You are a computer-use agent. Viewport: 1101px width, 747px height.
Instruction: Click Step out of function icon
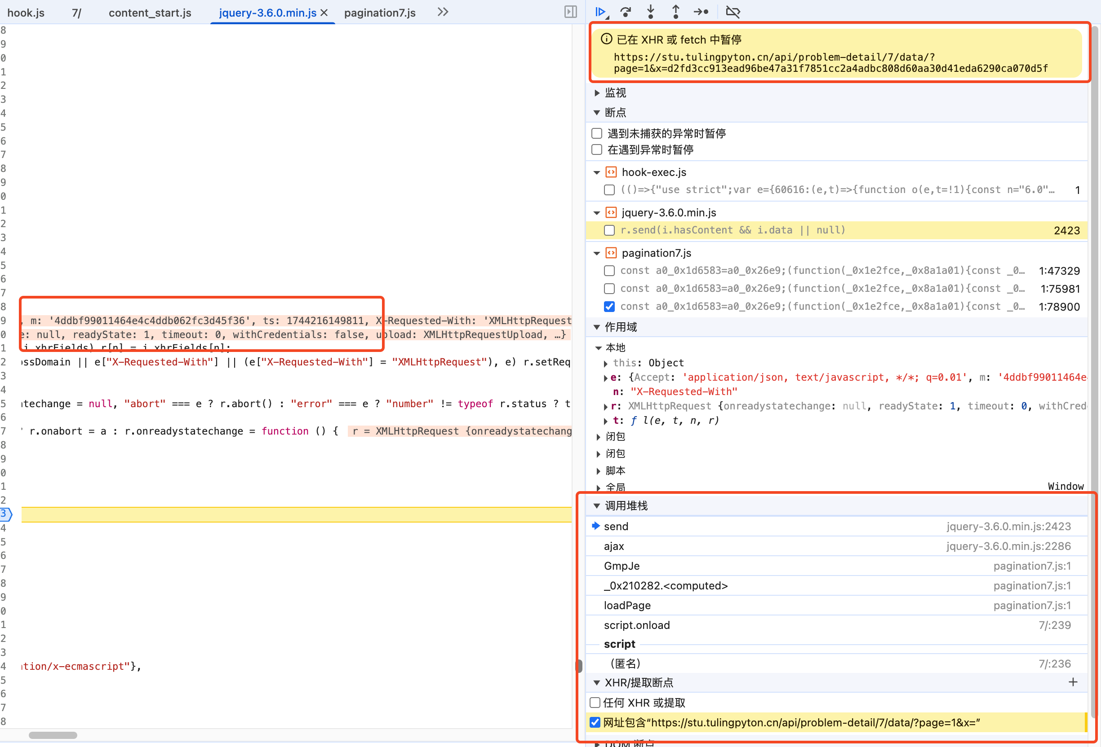(675, 12)
